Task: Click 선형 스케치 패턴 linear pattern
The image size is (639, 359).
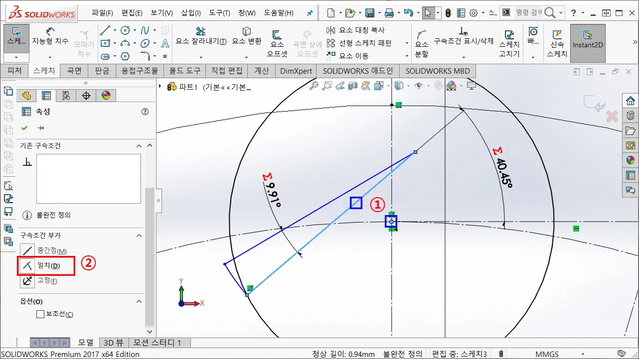Action: click(359, 43)
